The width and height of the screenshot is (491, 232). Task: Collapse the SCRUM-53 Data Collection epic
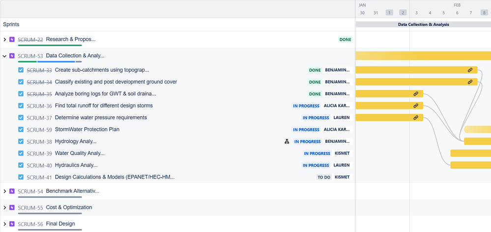4,56
